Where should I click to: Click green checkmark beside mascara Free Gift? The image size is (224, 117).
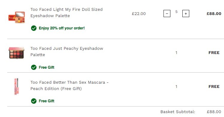tap(34, 101)
